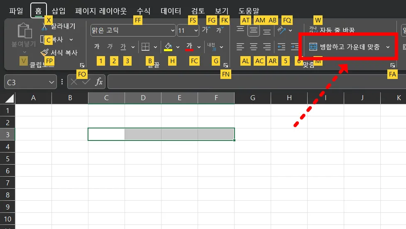Screen dimensions: 406x229
Task: Decrease the cell indent
Action: click(x=281, y=47)
